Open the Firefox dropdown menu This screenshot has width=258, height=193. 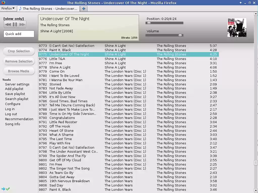pyautogui.click(x=8, y=9)
